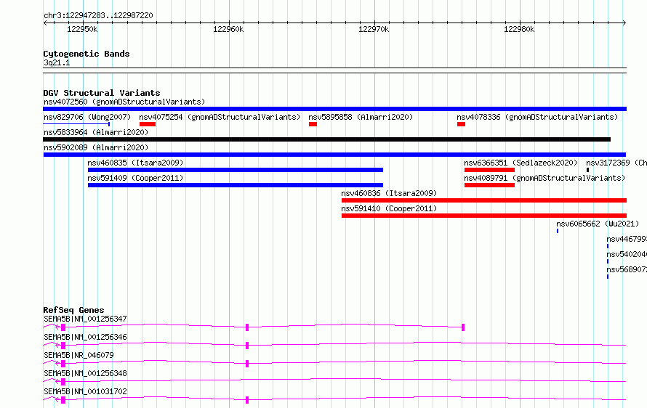Viewport: 647px width, 408px height.
Task: Click the RefSeq Genes track title
Action: [74, 310]
